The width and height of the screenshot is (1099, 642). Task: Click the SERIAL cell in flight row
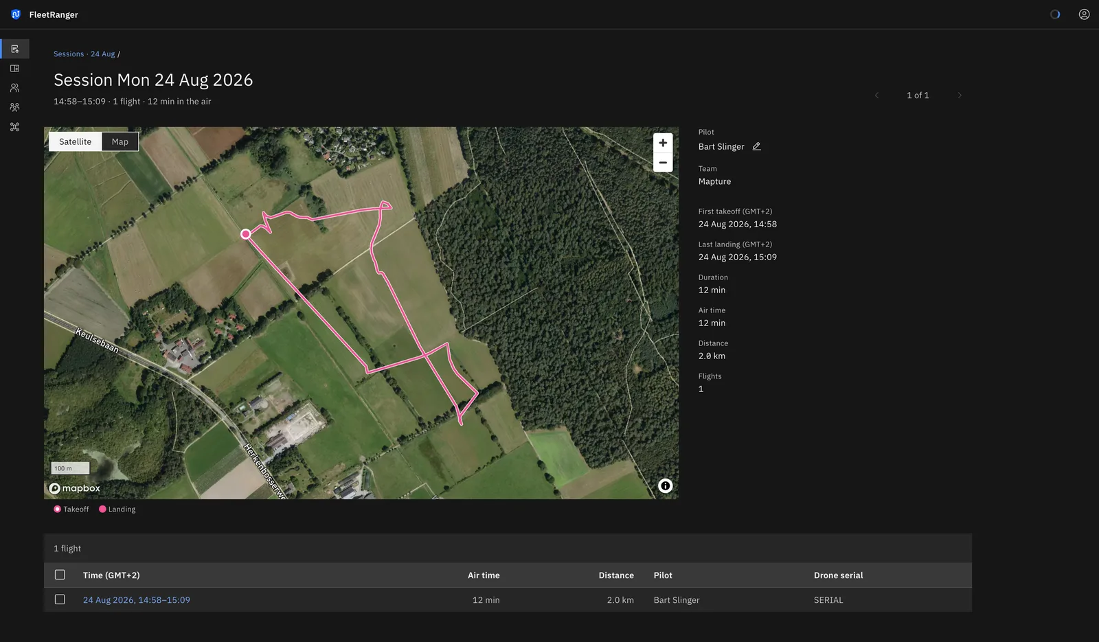click(828, 600)
